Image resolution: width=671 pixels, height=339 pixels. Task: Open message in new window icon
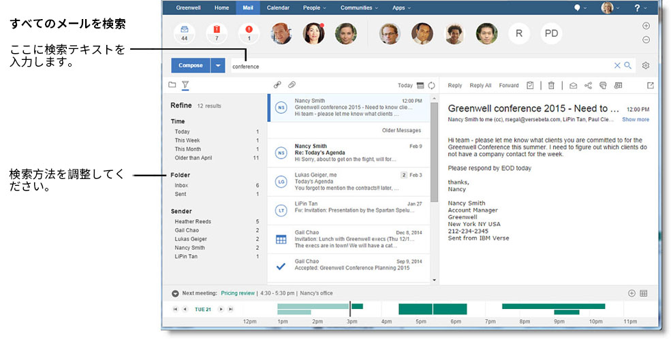pos(651,86)
